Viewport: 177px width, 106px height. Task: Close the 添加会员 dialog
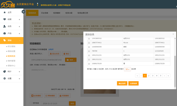pyautogui.click(x=173, y=34)
